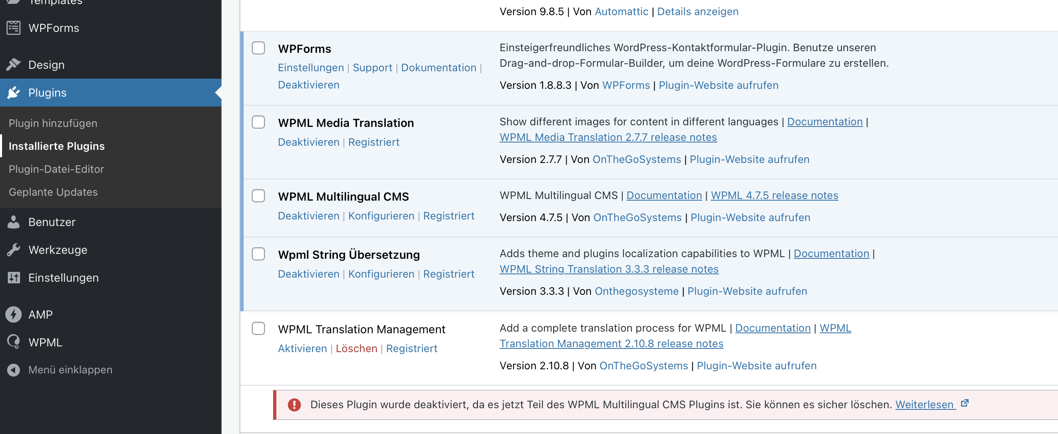The width and height of the screenshot is (1058, 434).
Task: Click the Einstellungen sliders icon
Action: (14, 278)
